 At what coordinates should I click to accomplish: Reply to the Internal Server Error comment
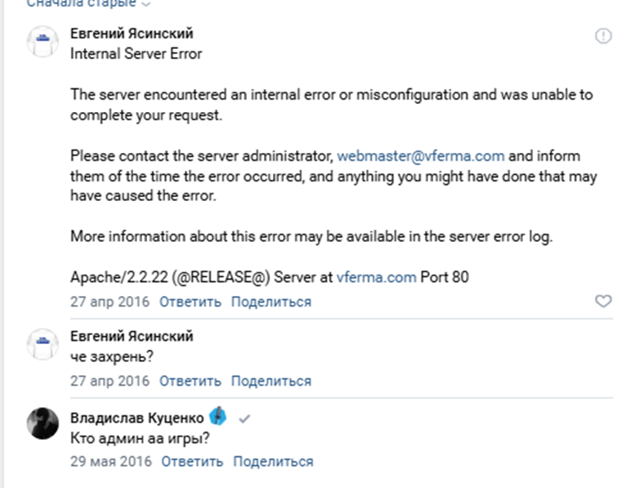tap(190, 302)
